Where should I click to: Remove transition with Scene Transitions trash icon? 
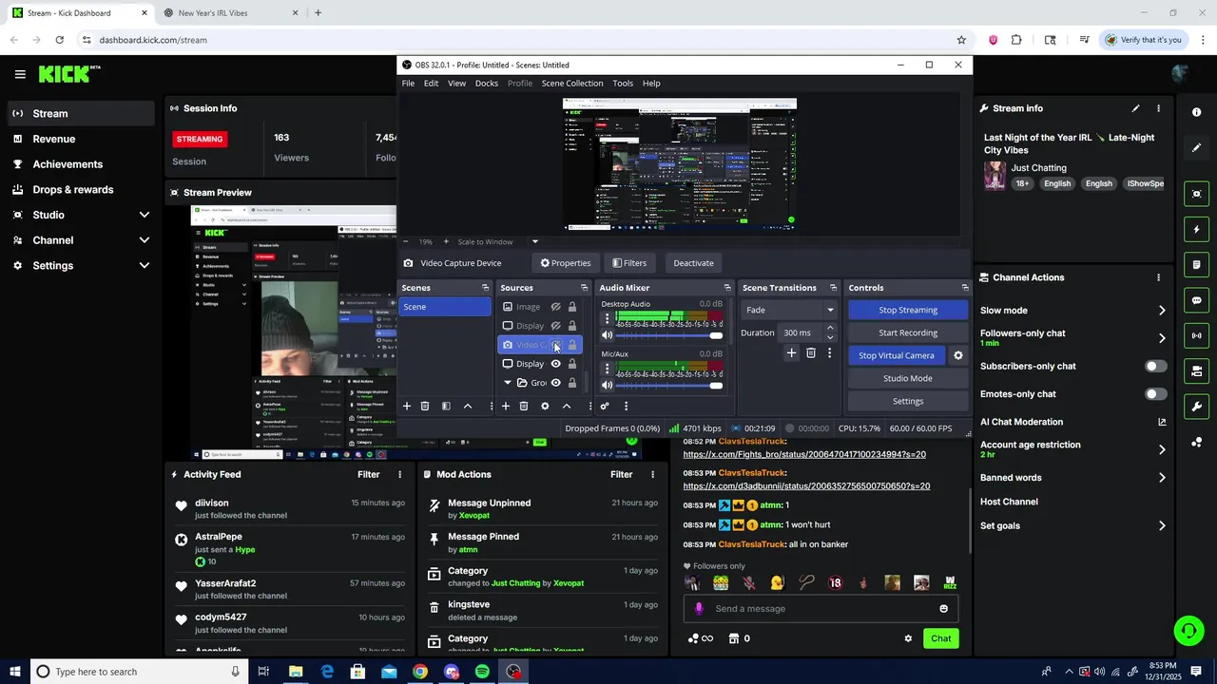click(x=811, y=353)
